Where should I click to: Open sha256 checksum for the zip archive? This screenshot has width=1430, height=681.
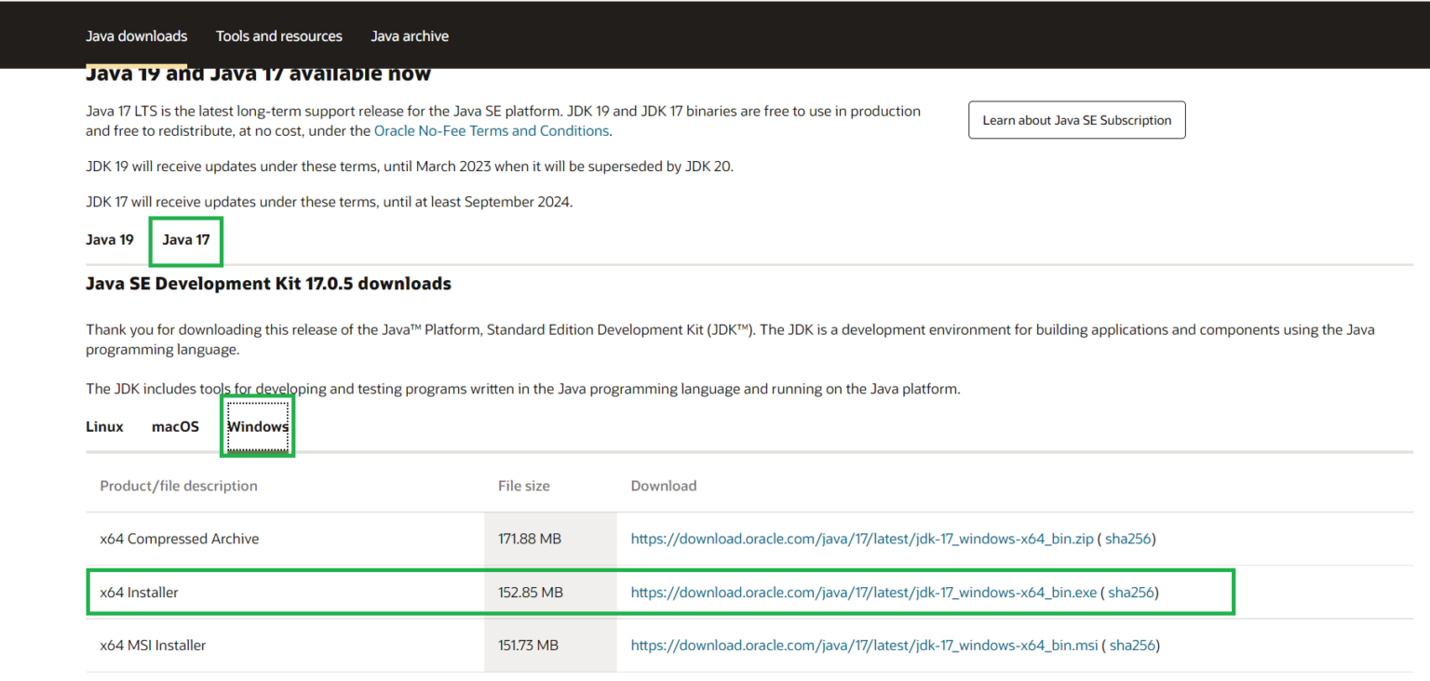pos(1127,539)
